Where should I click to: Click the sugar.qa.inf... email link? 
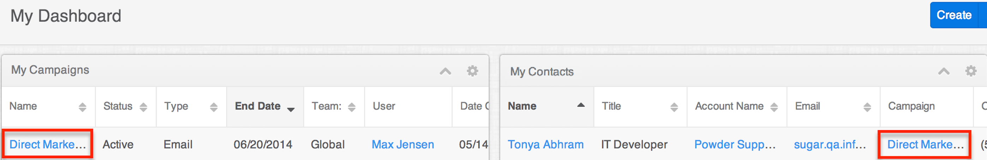830,144
